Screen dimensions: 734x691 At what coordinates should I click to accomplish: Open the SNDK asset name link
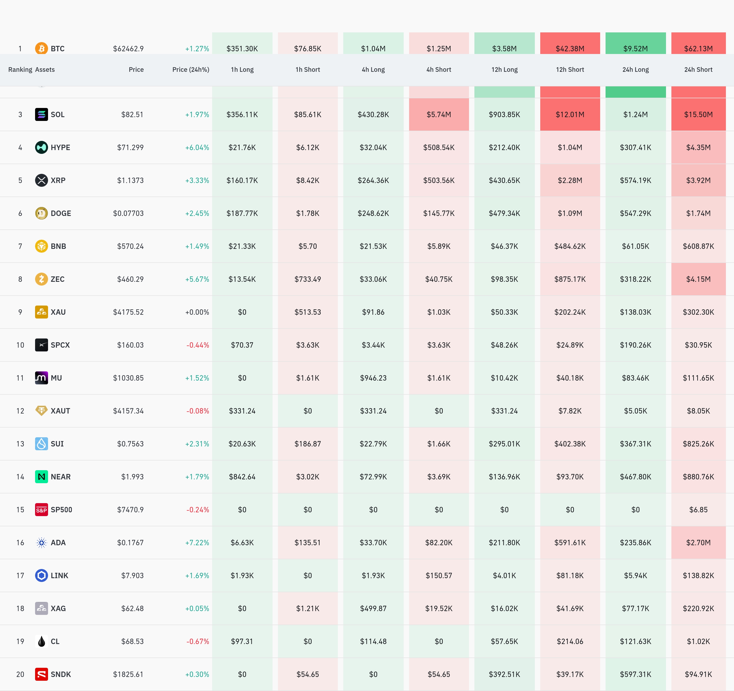[x=61, y=674]
